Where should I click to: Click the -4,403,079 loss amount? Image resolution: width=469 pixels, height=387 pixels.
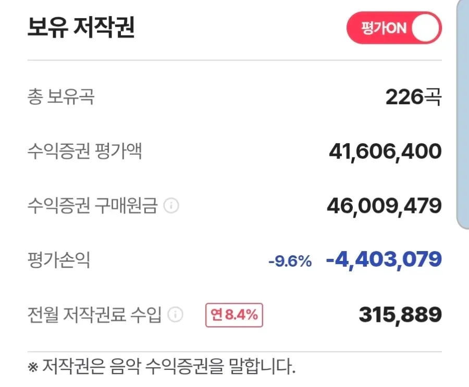tap(384, 260)
